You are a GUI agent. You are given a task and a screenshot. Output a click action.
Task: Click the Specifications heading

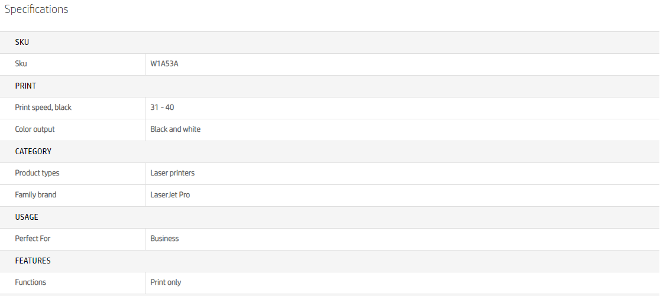(37, 9)
